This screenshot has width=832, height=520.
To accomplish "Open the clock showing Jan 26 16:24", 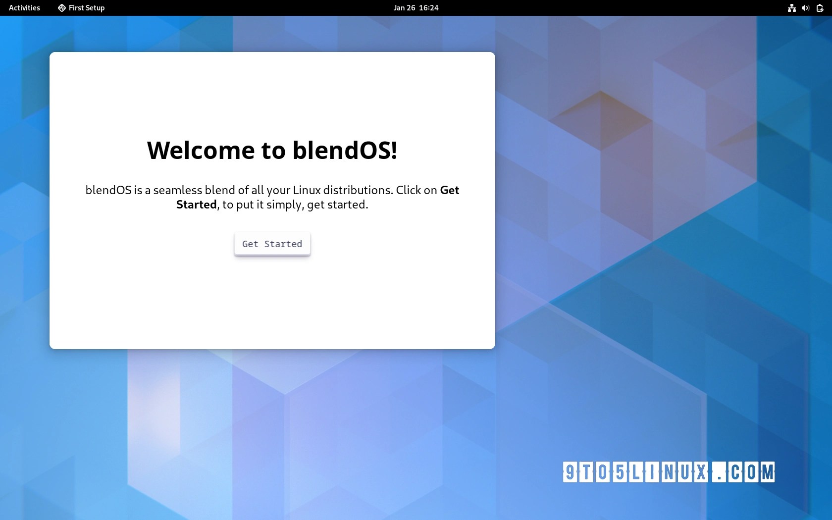I will point(416,8).
